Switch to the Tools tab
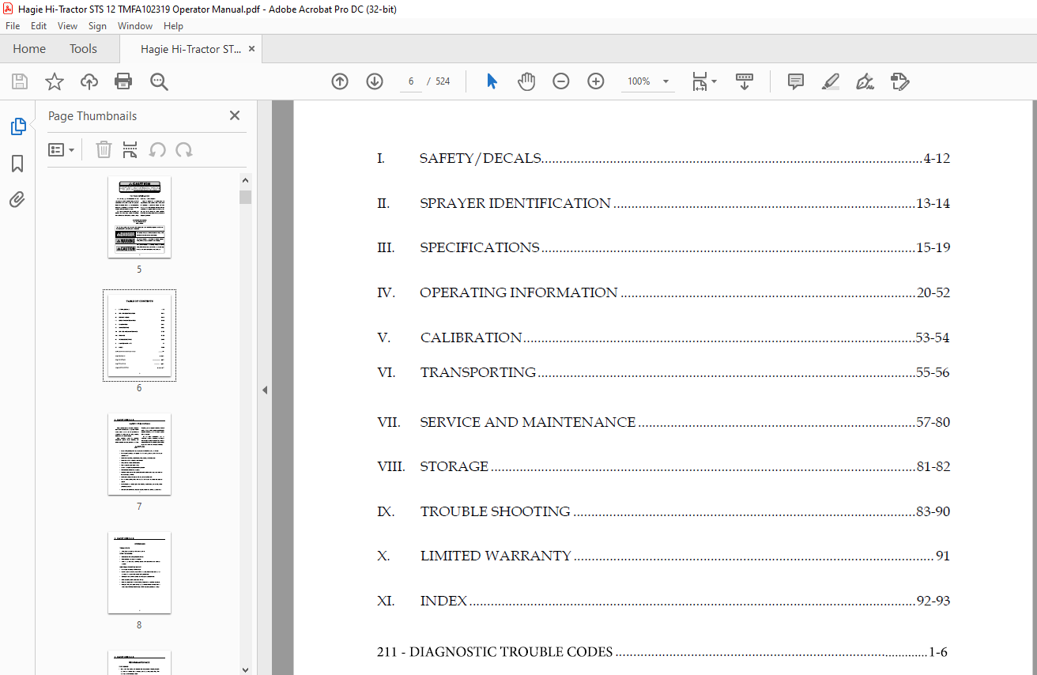 (x=83, y=49)
